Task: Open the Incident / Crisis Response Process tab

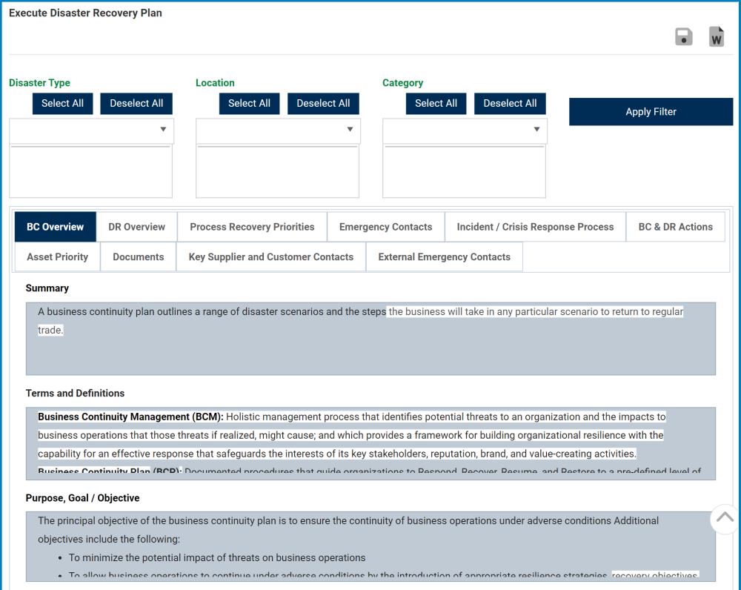Action: (x=535, y=227)
